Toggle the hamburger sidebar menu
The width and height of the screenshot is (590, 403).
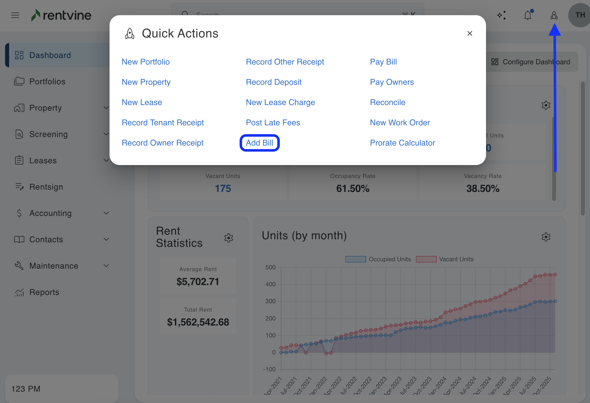point(15,15)
